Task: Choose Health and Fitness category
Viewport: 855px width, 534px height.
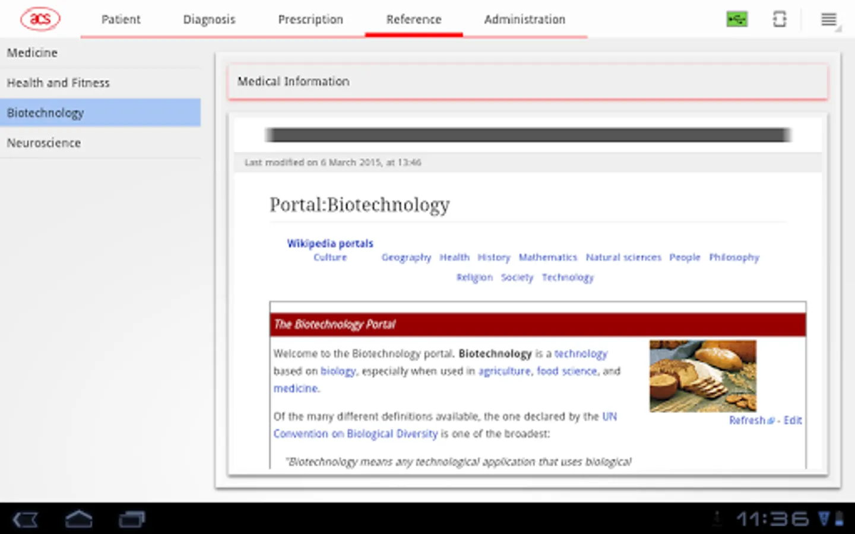Action: click(x=100, y=83)
